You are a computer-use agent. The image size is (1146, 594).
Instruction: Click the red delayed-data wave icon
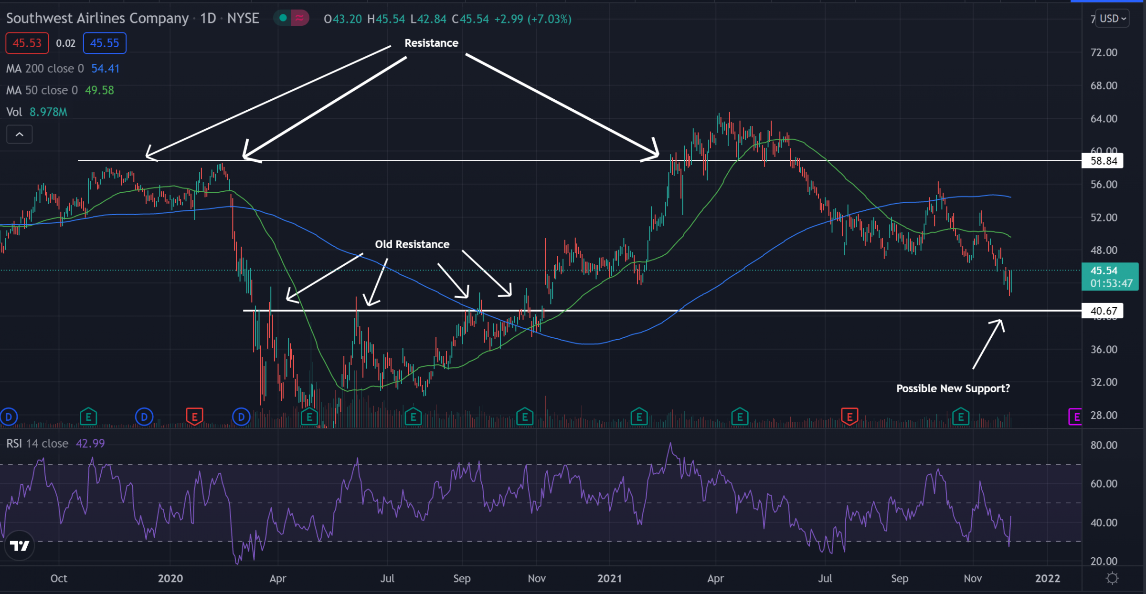point(300,18)
